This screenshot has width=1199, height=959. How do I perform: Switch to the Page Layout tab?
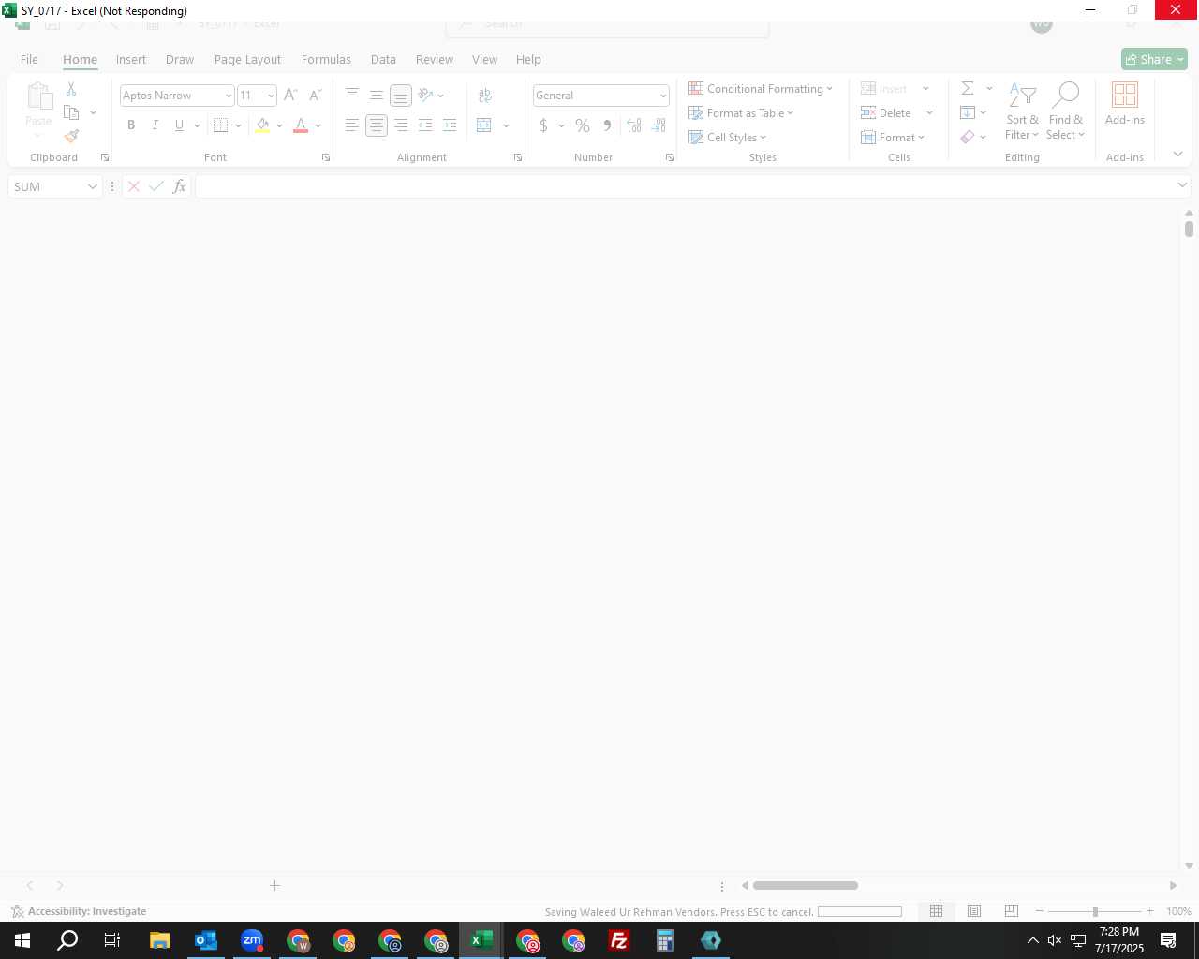point(247,59)
